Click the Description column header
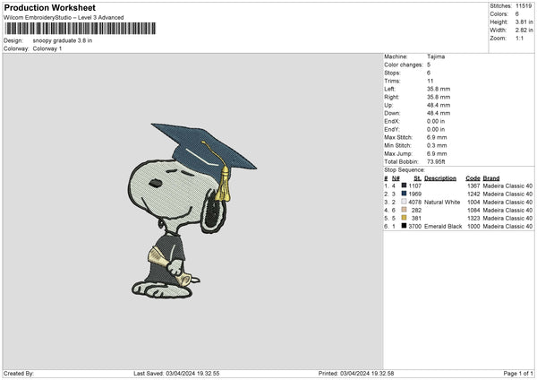Viewport: 537px width, 380px height. [440, 178]
